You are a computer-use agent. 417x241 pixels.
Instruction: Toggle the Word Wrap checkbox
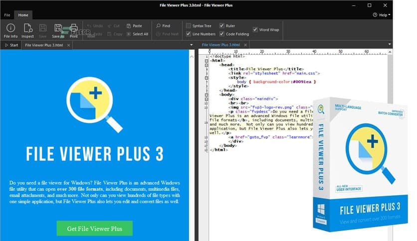(255, 30)
